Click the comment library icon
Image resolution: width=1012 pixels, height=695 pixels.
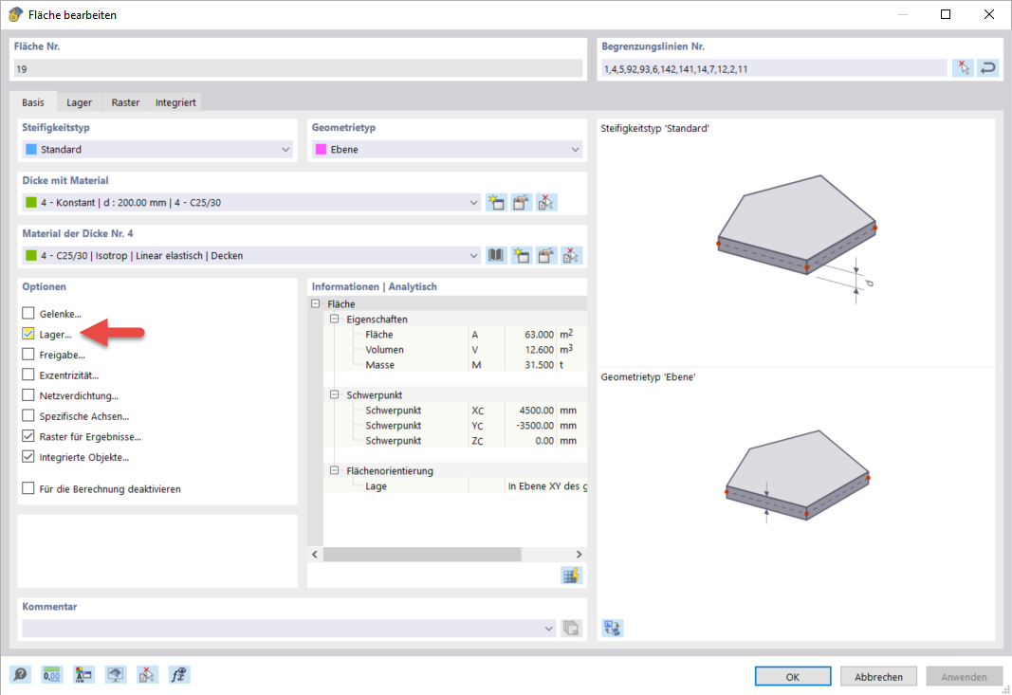[x=571, y=628]
